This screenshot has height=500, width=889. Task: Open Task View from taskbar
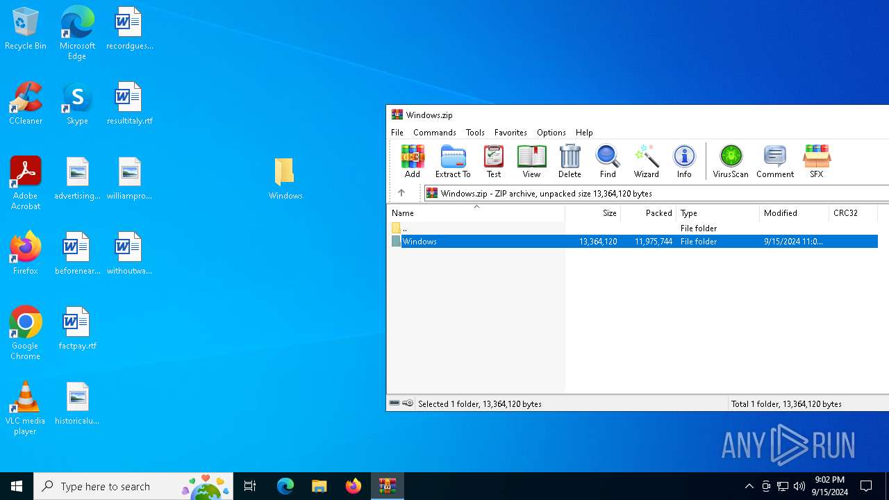pyautogui.click(x=250, y=486)
